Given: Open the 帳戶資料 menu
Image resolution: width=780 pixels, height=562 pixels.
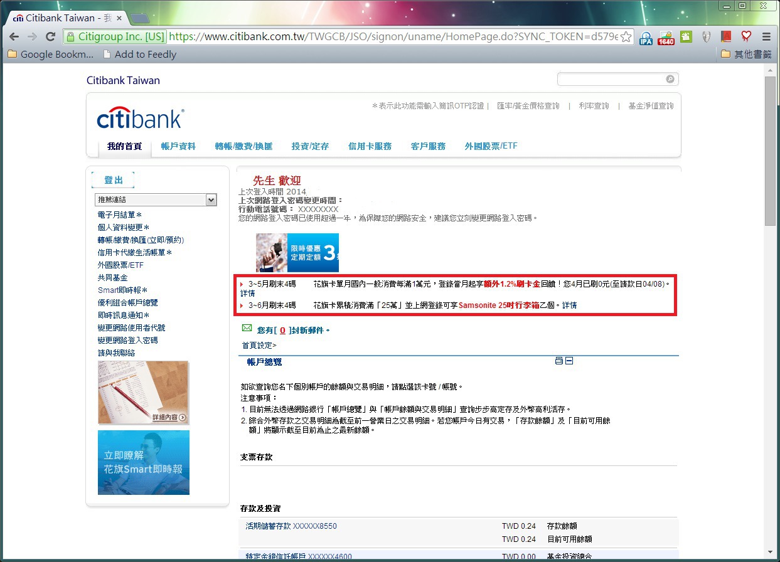Looking at the screenshot, I should 178,146.
